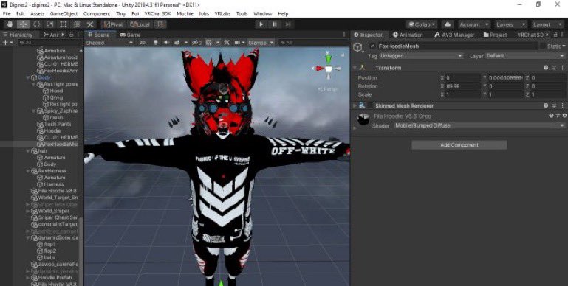Switch to the AV3 Manager tab
Screen dimensions: 568x286
click(x=454, y=35)
